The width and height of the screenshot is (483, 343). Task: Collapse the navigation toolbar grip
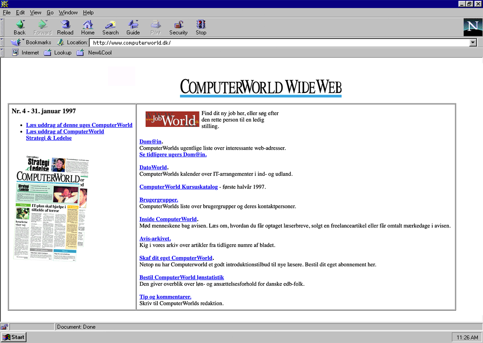click(x=2, y=27)
